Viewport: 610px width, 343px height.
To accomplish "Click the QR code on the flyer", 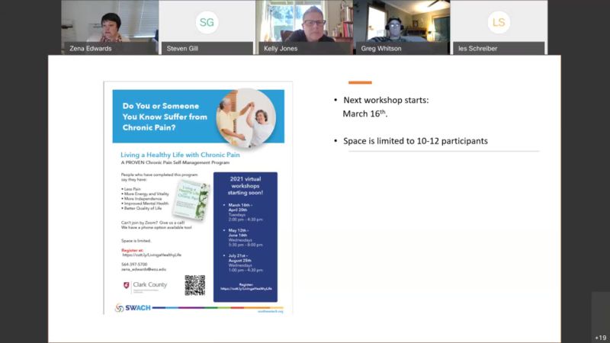I will point(194,285).
